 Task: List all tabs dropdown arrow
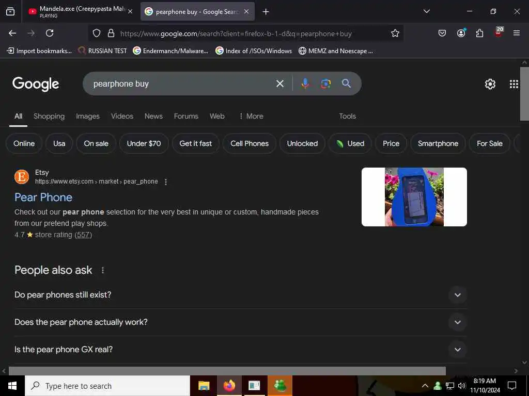[x=427, y=11]
